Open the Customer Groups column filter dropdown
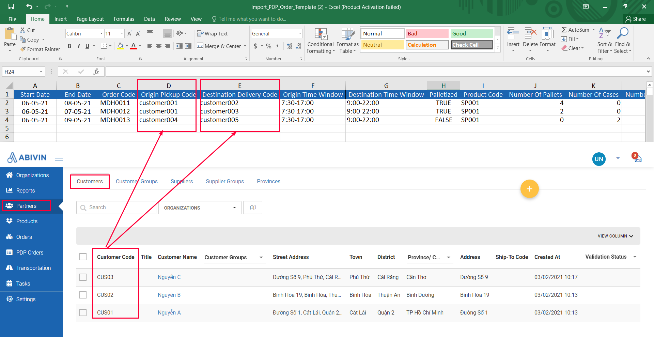The width and height of the screenshot is (654, 337). click(261, 257)
